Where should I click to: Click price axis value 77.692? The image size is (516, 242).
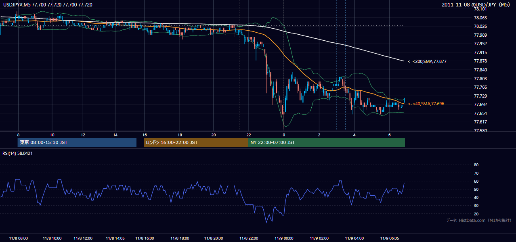pyautogui.click(x=480, y=104)
